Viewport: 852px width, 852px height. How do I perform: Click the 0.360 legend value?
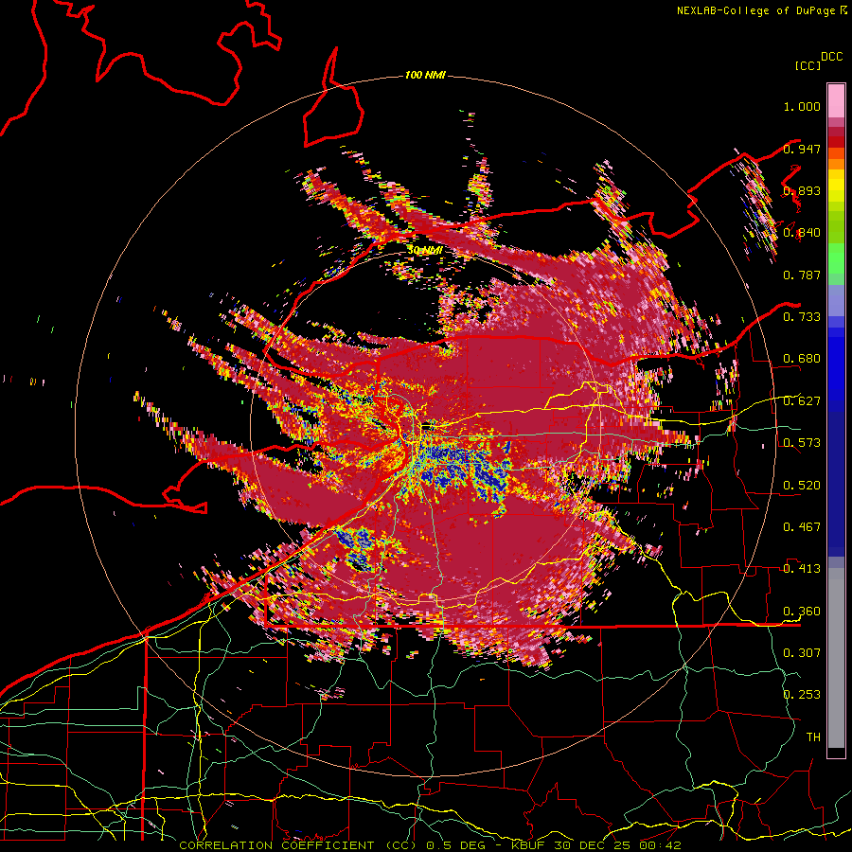click(x=802, y=612)
